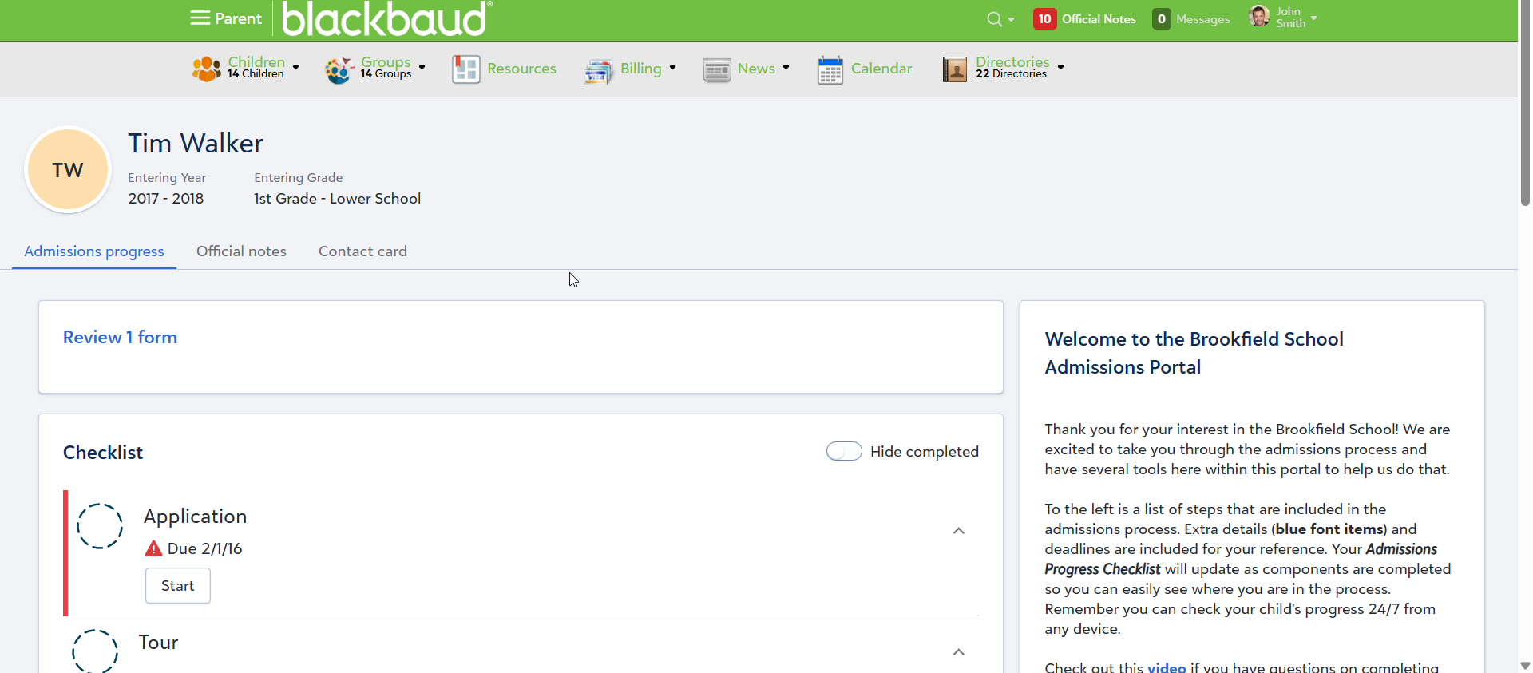Toggle the Hide completed switch

[x=844, y=451]
